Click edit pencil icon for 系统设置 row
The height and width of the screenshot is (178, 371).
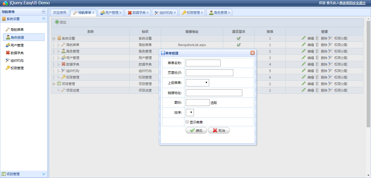pyautogui.click(x=304, y=38)
